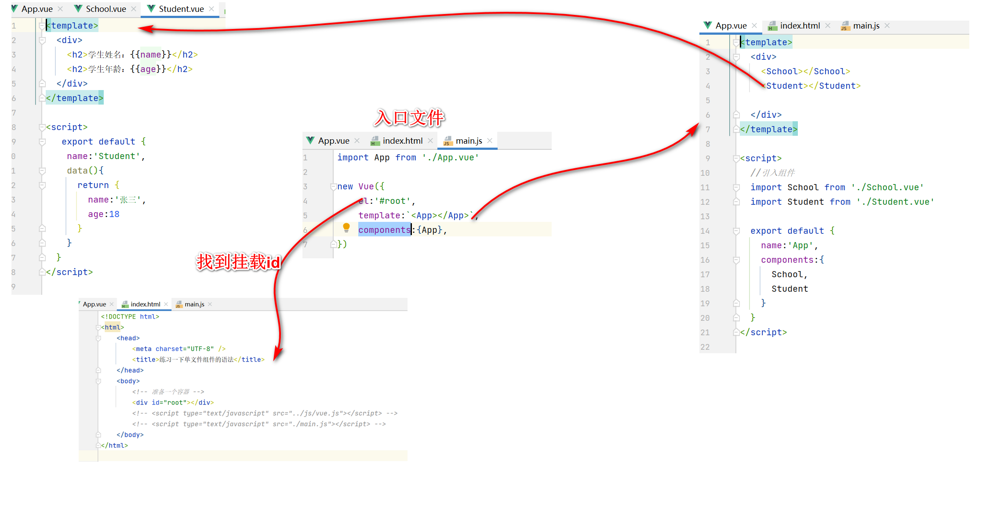Click './School.vue' import path in App.vue
Image resolution: width=997 pixels, height=518 pixels.
[888, 187]
